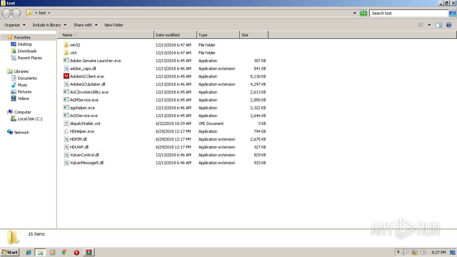Click the Windows Media Player taskbar icon
457x257 pixels.
[52, 252]
